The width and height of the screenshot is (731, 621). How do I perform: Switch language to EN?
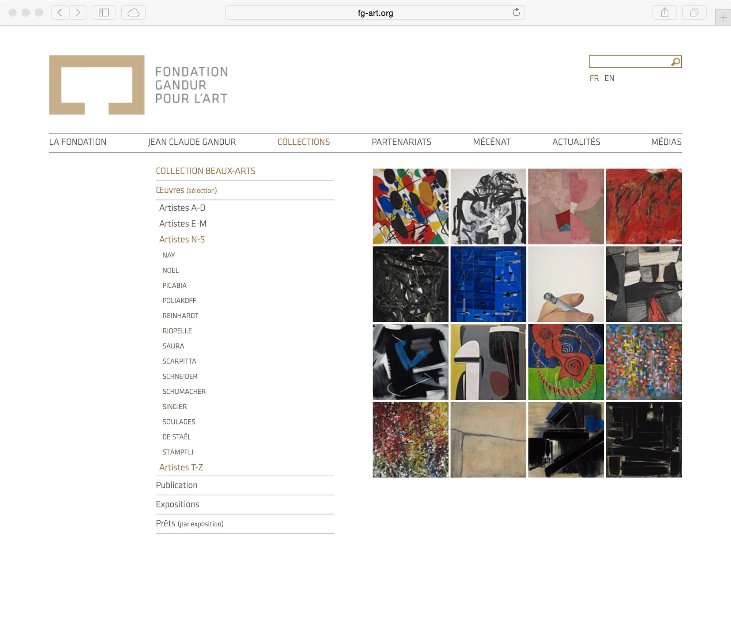(x=609, y=78)
